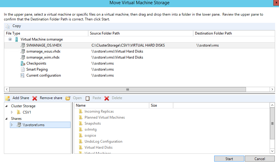This screenshot has height=167, width=279.
Task: Expand the \\svstore\vms share node
Action: [x=12, y=125]
